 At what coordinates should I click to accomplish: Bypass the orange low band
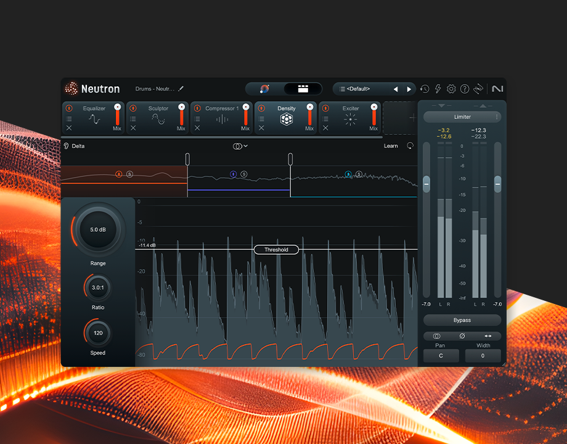point(119,175)
